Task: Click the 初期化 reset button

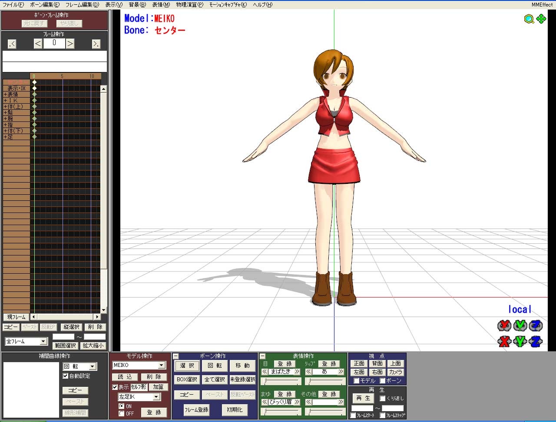Action: [235, 410]
